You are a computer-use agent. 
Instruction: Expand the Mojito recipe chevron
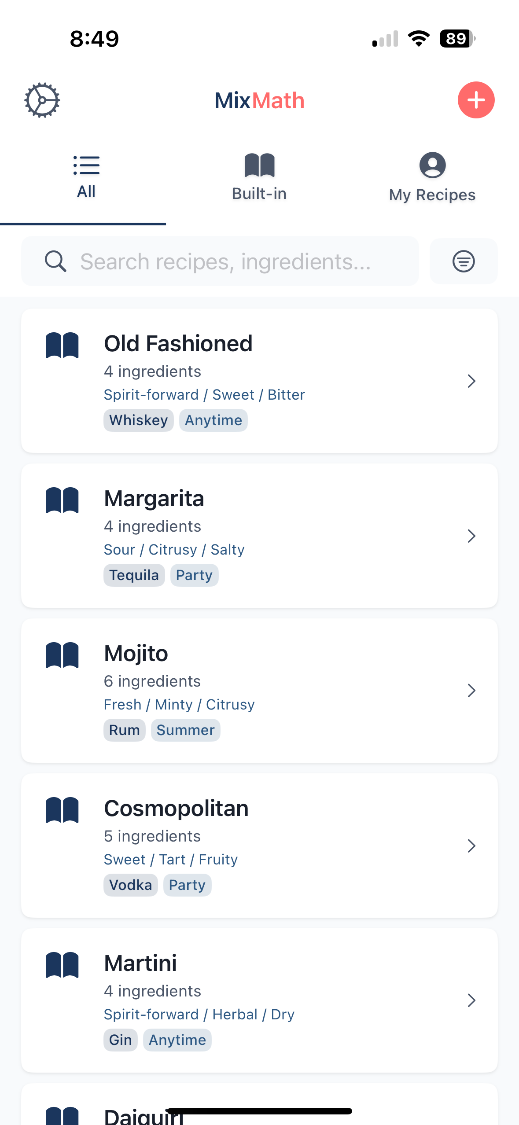[x=471, y=691]
